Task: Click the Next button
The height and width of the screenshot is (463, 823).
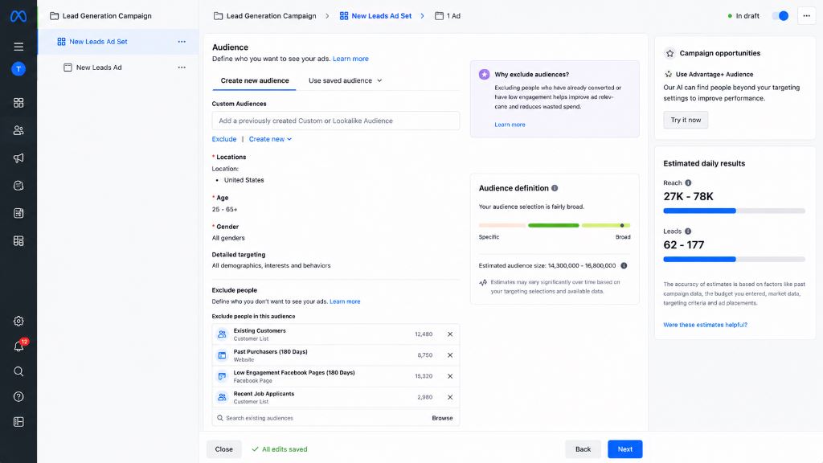Action: pos(624,449)
